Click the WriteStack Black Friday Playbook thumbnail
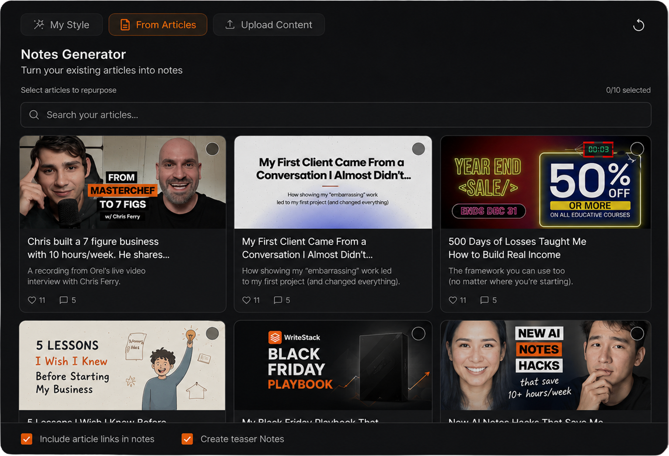This screenshot has width=669, height=456. pyautogui.click(x=333, y=365)
